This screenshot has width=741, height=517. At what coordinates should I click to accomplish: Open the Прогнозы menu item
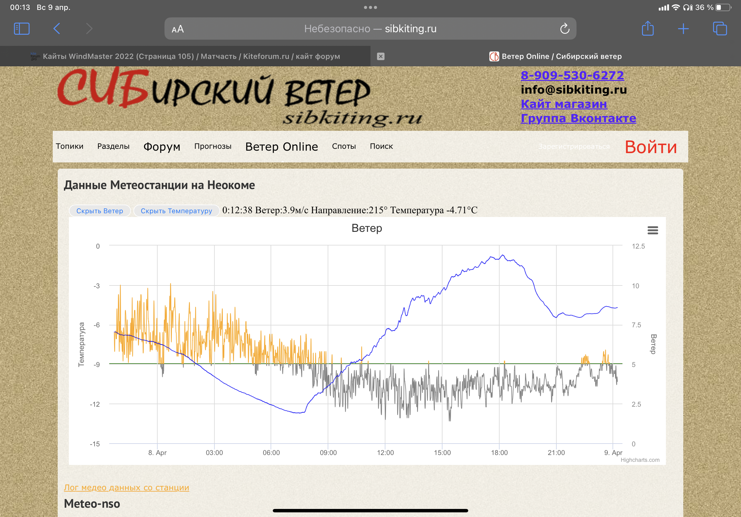click(x=213, y=146)
